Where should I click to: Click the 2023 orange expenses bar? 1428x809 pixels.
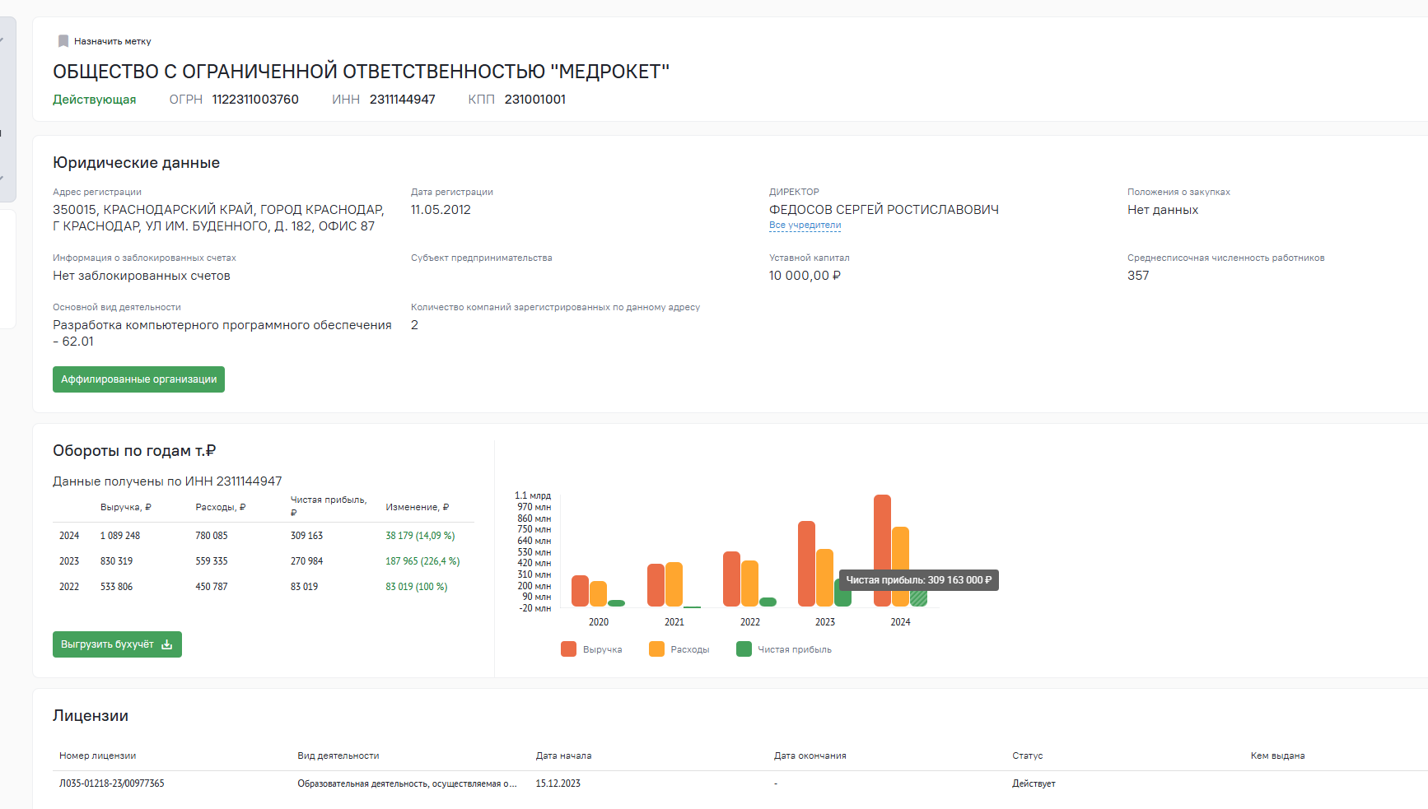824,578
